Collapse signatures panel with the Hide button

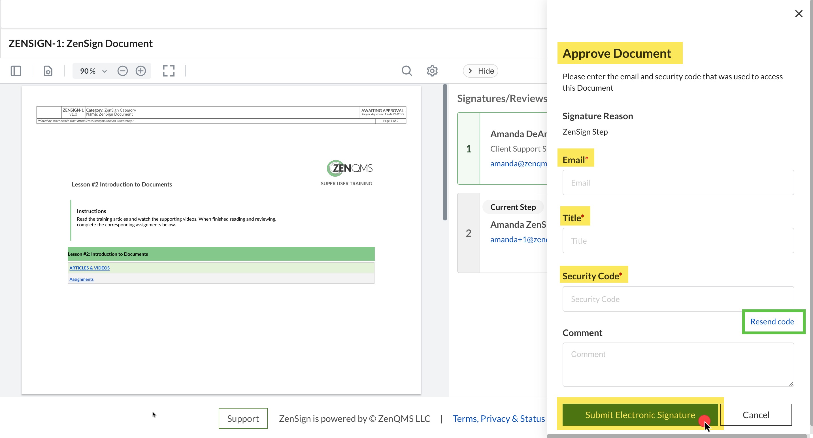(480, 71)
